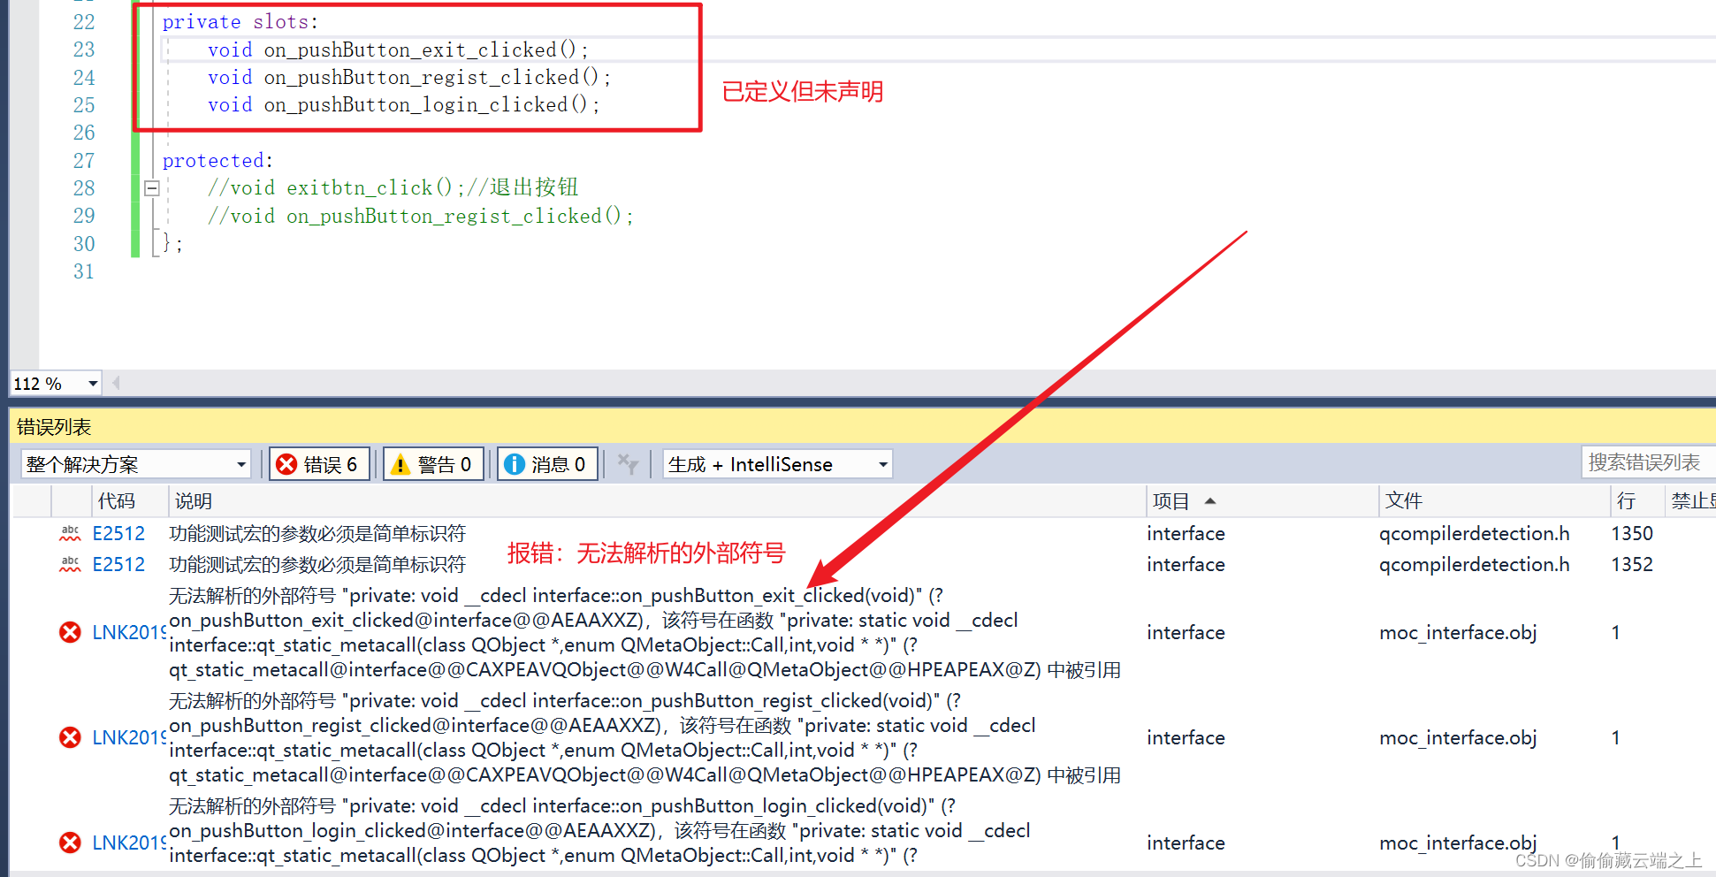Collapse the code block at line 28
1716x877 pixels.
click(x=151, y=187)
